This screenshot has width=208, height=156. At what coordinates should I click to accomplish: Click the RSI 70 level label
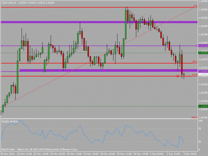[x=200, y=129]
